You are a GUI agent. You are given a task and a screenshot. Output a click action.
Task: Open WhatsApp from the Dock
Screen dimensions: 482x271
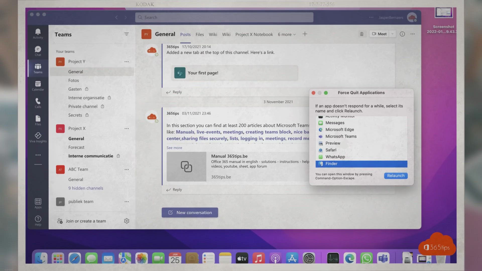[367, 258]
